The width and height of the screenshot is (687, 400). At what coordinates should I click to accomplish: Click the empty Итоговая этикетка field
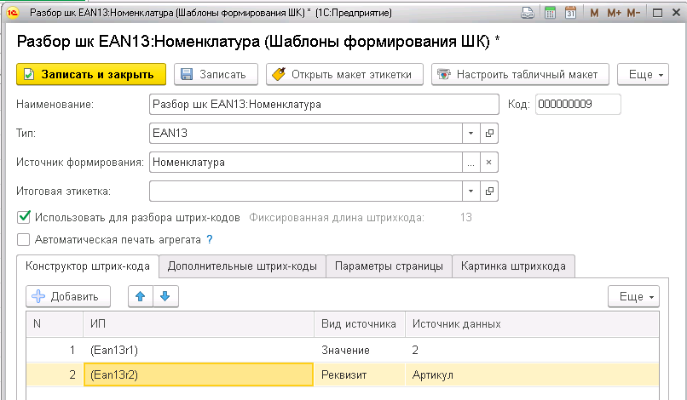point(306,191)
